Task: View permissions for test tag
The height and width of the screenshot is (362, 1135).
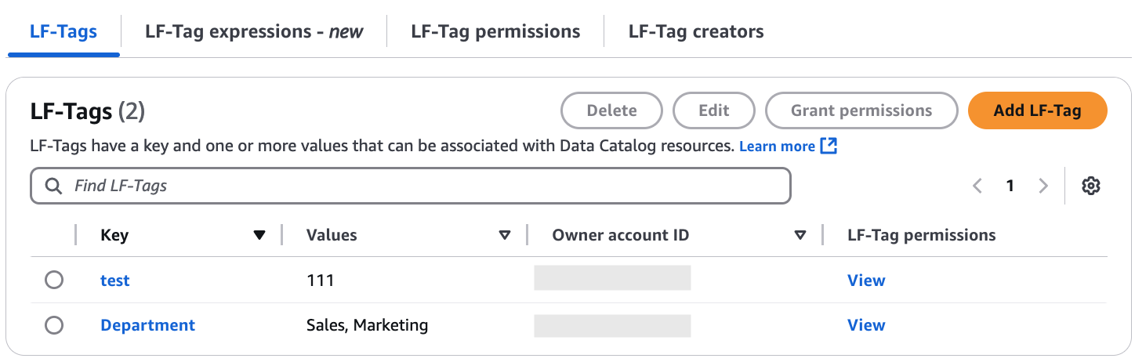Action: (x=866, y=281)
